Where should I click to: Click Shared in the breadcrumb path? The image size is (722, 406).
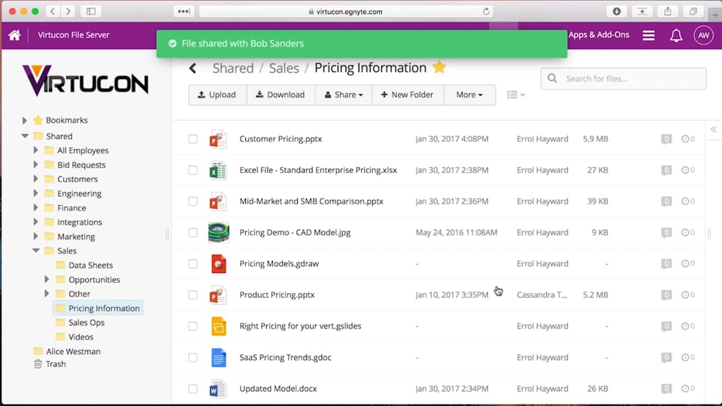click(233, 68)
